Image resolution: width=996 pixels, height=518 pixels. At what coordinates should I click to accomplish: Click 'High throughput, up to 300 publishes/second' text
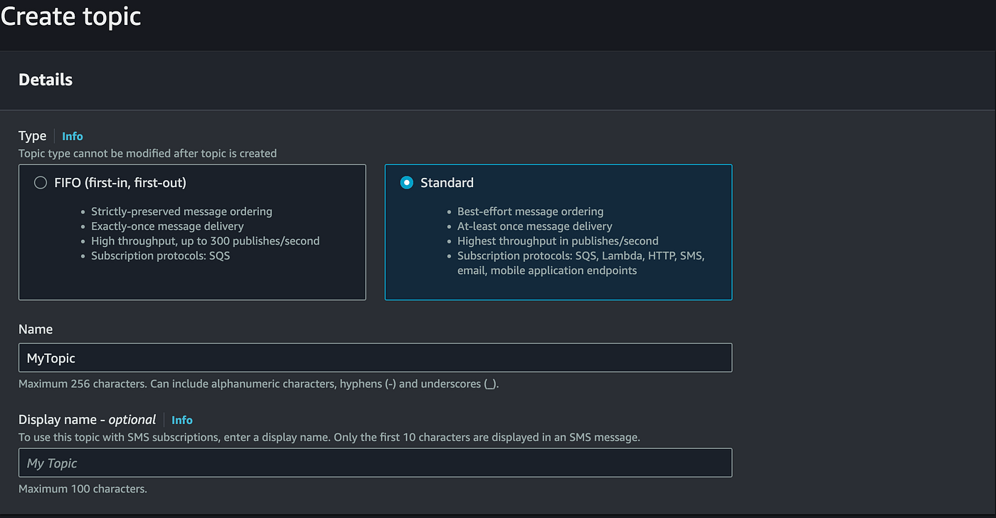[205, 240]
